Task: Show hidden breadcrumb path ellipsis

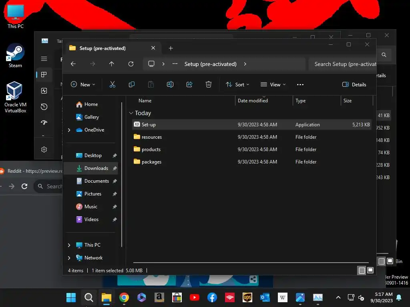Action: click(175, 64)
